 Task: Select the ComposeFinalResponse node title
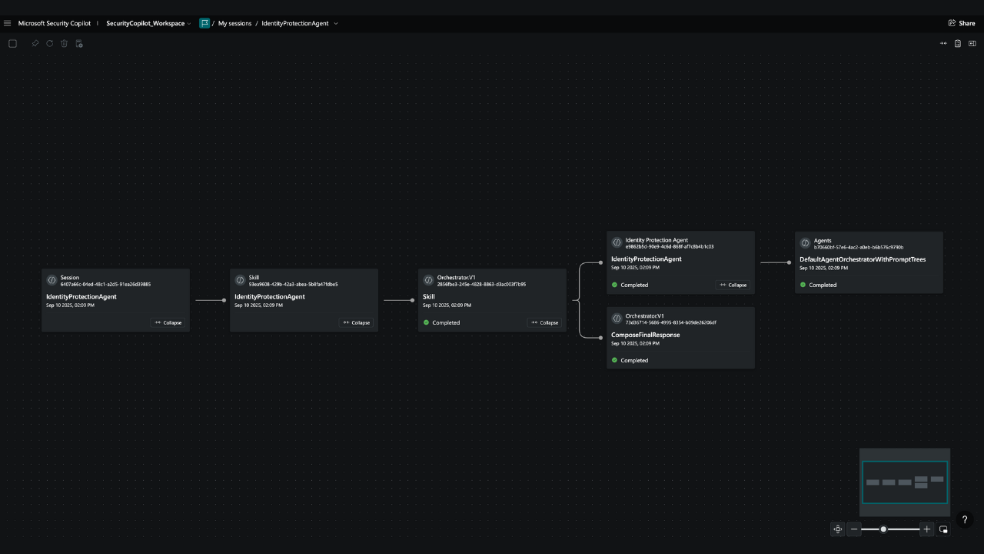click(x=646, y=335)
